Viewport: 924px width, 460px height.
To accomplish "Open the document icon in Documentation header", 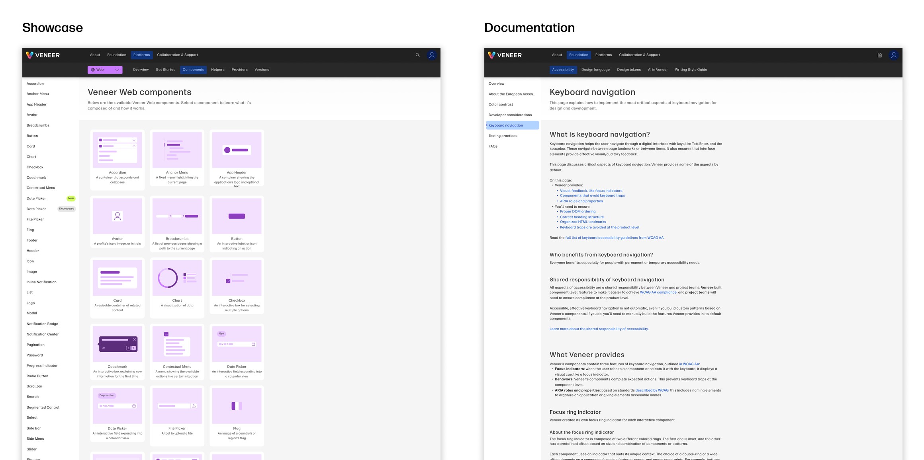I will pyautogui.click(x=880, y=55).
